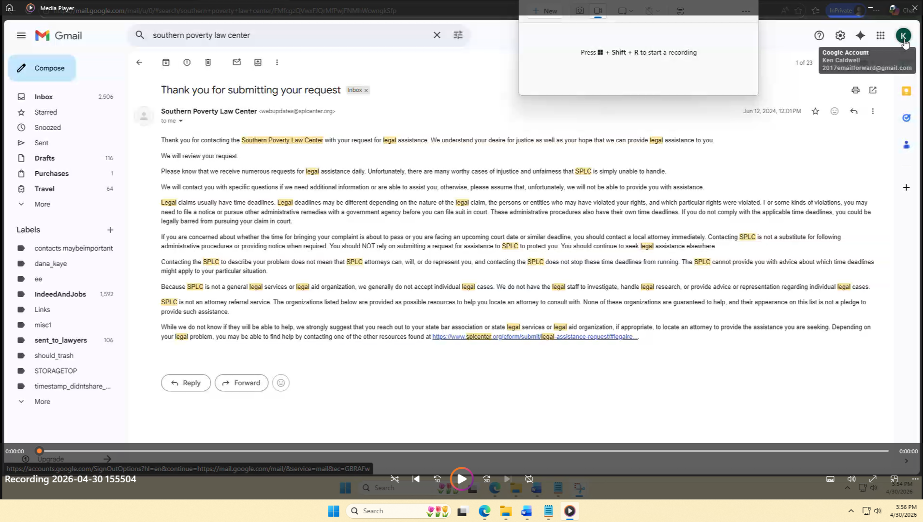Delete the email using the trash icon
The image size is (923, 522).
[x=208, y=62]
